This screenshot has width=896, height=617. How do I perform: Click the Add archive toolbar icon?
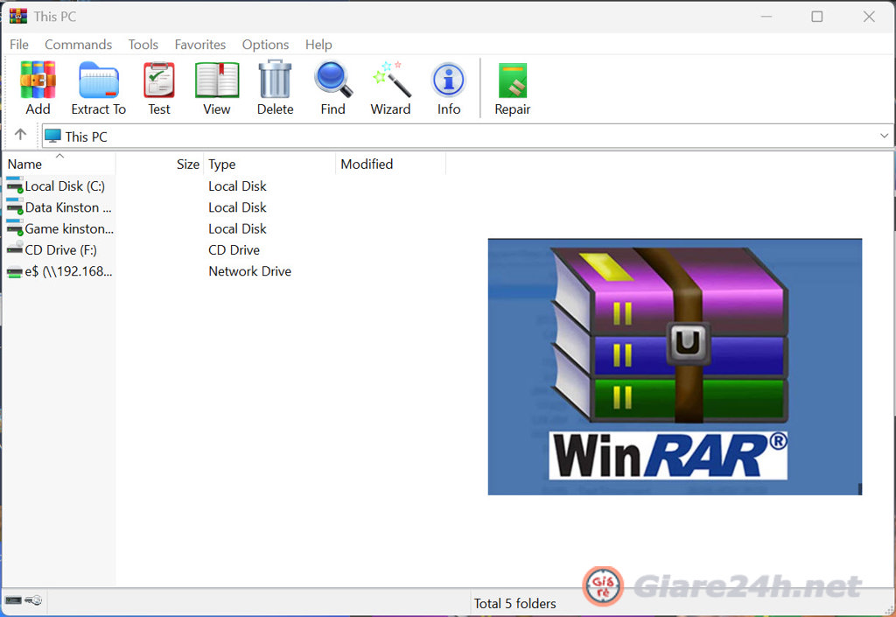[x=38, y=81]
